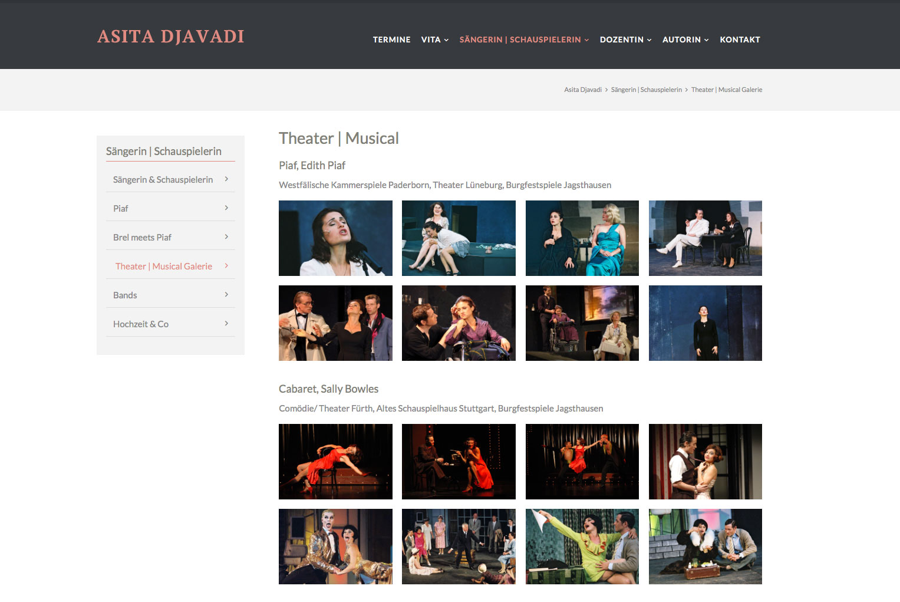Open Sängerin | Schauspielerin navigation menu
The width and height of the screenshot is (900, 602).
[523, 40]
